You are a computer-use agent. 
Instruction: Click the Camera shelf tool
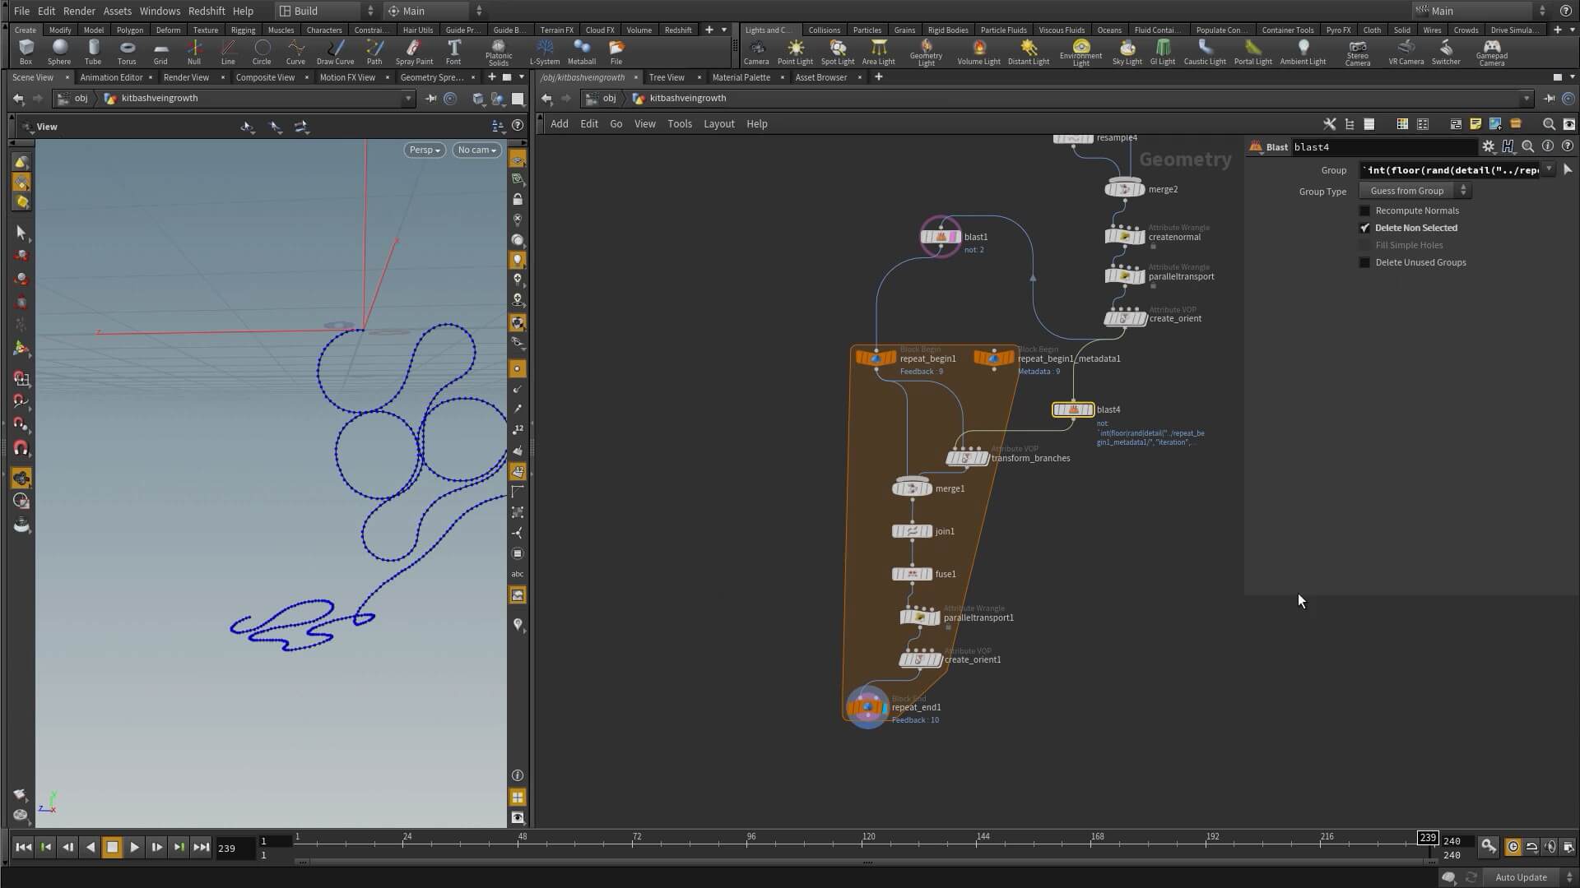coord(755,51)
